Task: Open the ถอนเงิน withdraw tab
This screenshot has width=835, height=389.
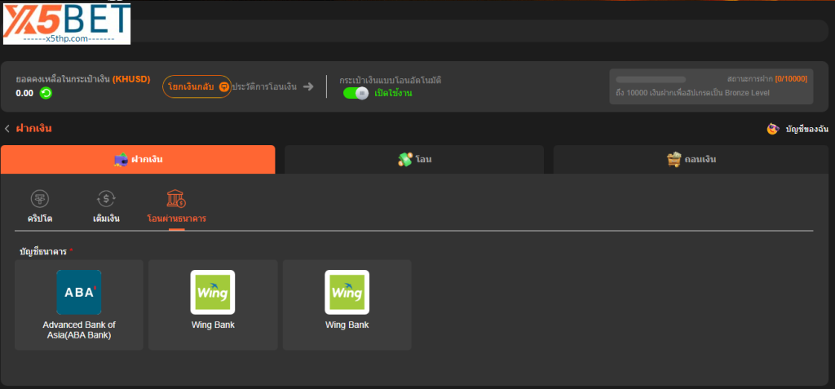Action: point(691,159)
